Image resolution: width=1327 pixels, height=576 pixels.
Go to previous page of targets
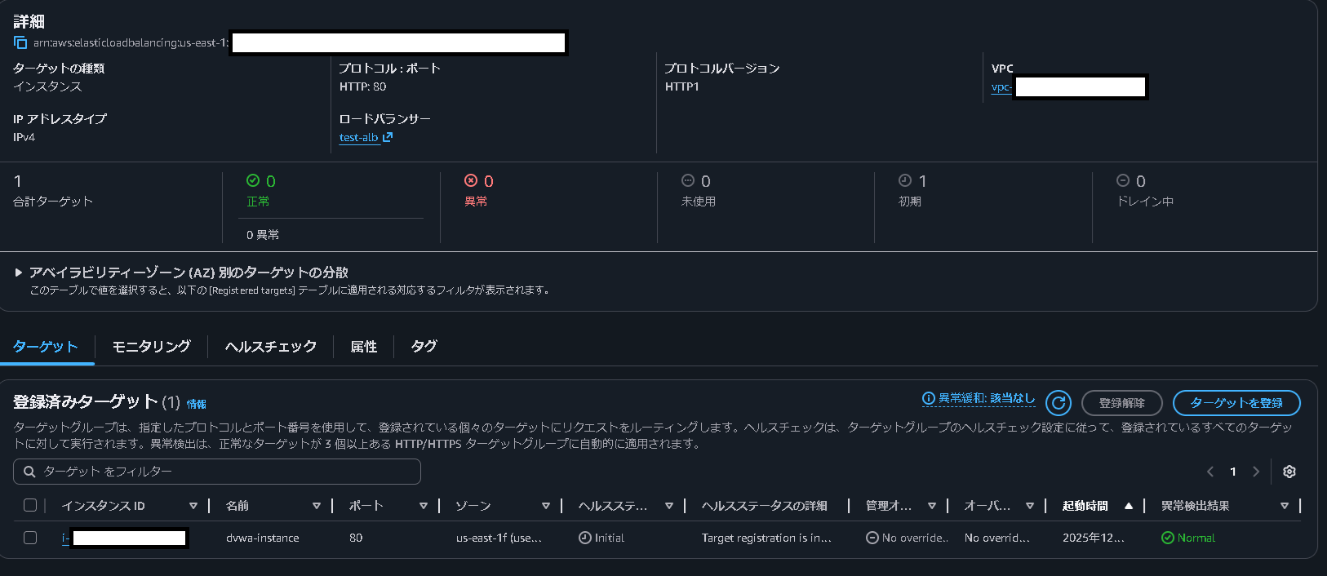[1210, 472]
